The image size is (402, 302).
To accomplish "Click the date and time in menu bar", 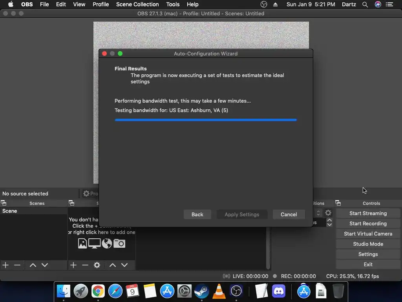I will coord(311,4).
